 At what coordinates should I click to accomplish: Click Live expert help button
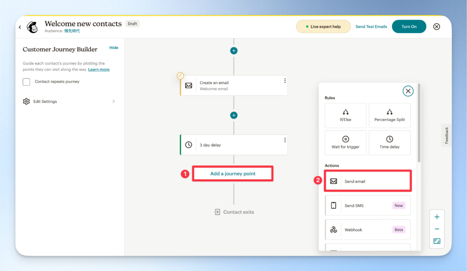click(x=323, y=27)
